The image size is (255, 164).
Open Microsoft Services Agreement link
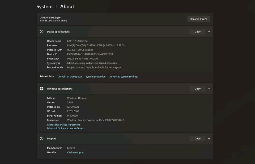click(63, 125)
